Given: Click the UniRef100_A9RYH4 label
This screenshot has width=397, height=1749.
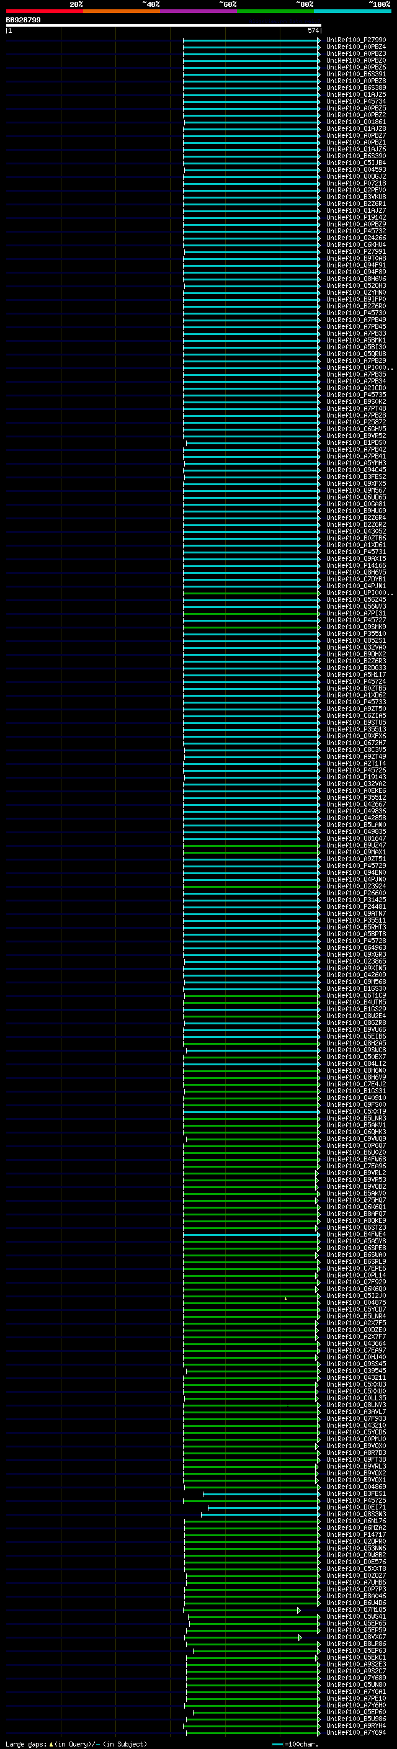Looking at the screenshot, I should click(356, 1725).
